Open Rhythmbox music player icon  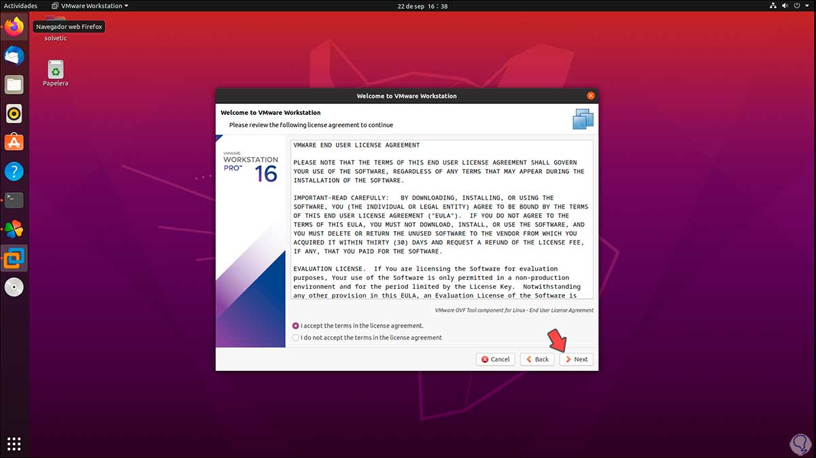tap(14, 113)
